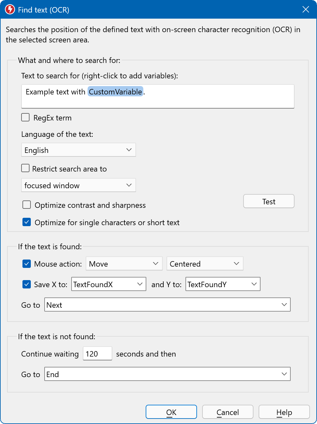Image resolution: width=317 pixels, height=424 pixels.
Task: Disable the Mouse action checkbox
Action: click(27, 264)
